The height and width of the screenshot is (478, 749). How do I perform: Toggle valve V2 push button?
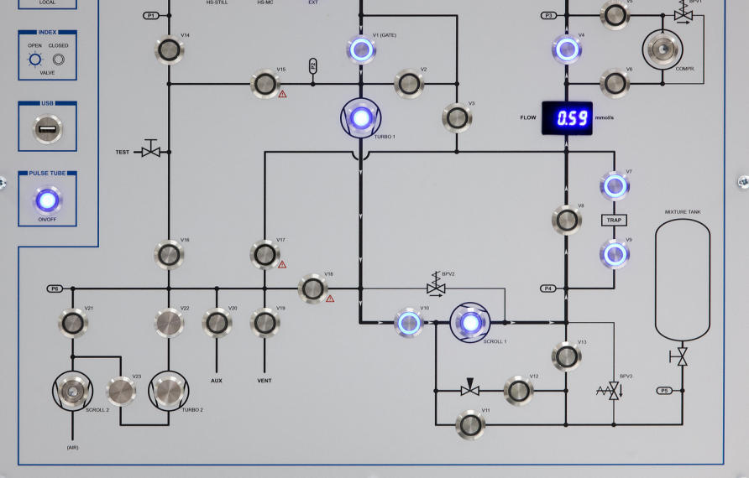[409, 84]
